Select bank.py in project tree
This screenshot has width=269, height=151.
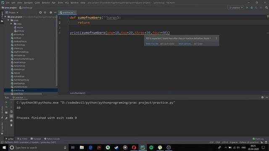16,38
